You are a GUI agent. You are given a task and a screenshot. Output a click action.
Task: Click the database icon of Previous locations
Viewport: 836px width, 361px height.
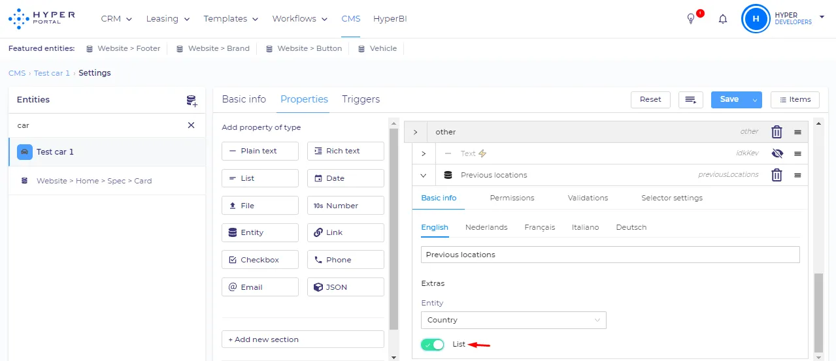pyautogui.click(x=448, y=175)
